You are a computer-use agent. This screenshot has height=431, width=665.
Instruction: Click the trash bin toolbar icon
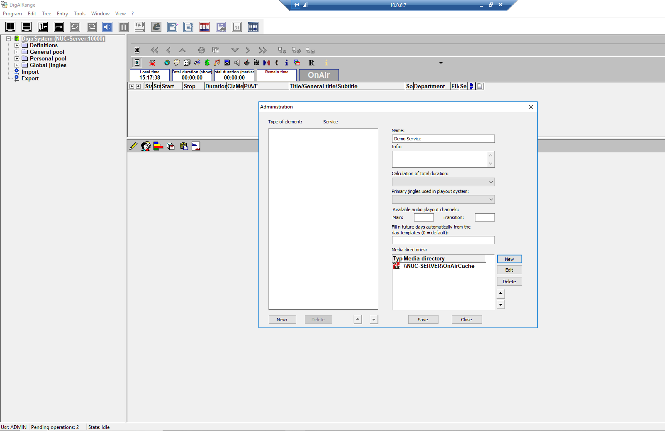(x=123, y=27)
